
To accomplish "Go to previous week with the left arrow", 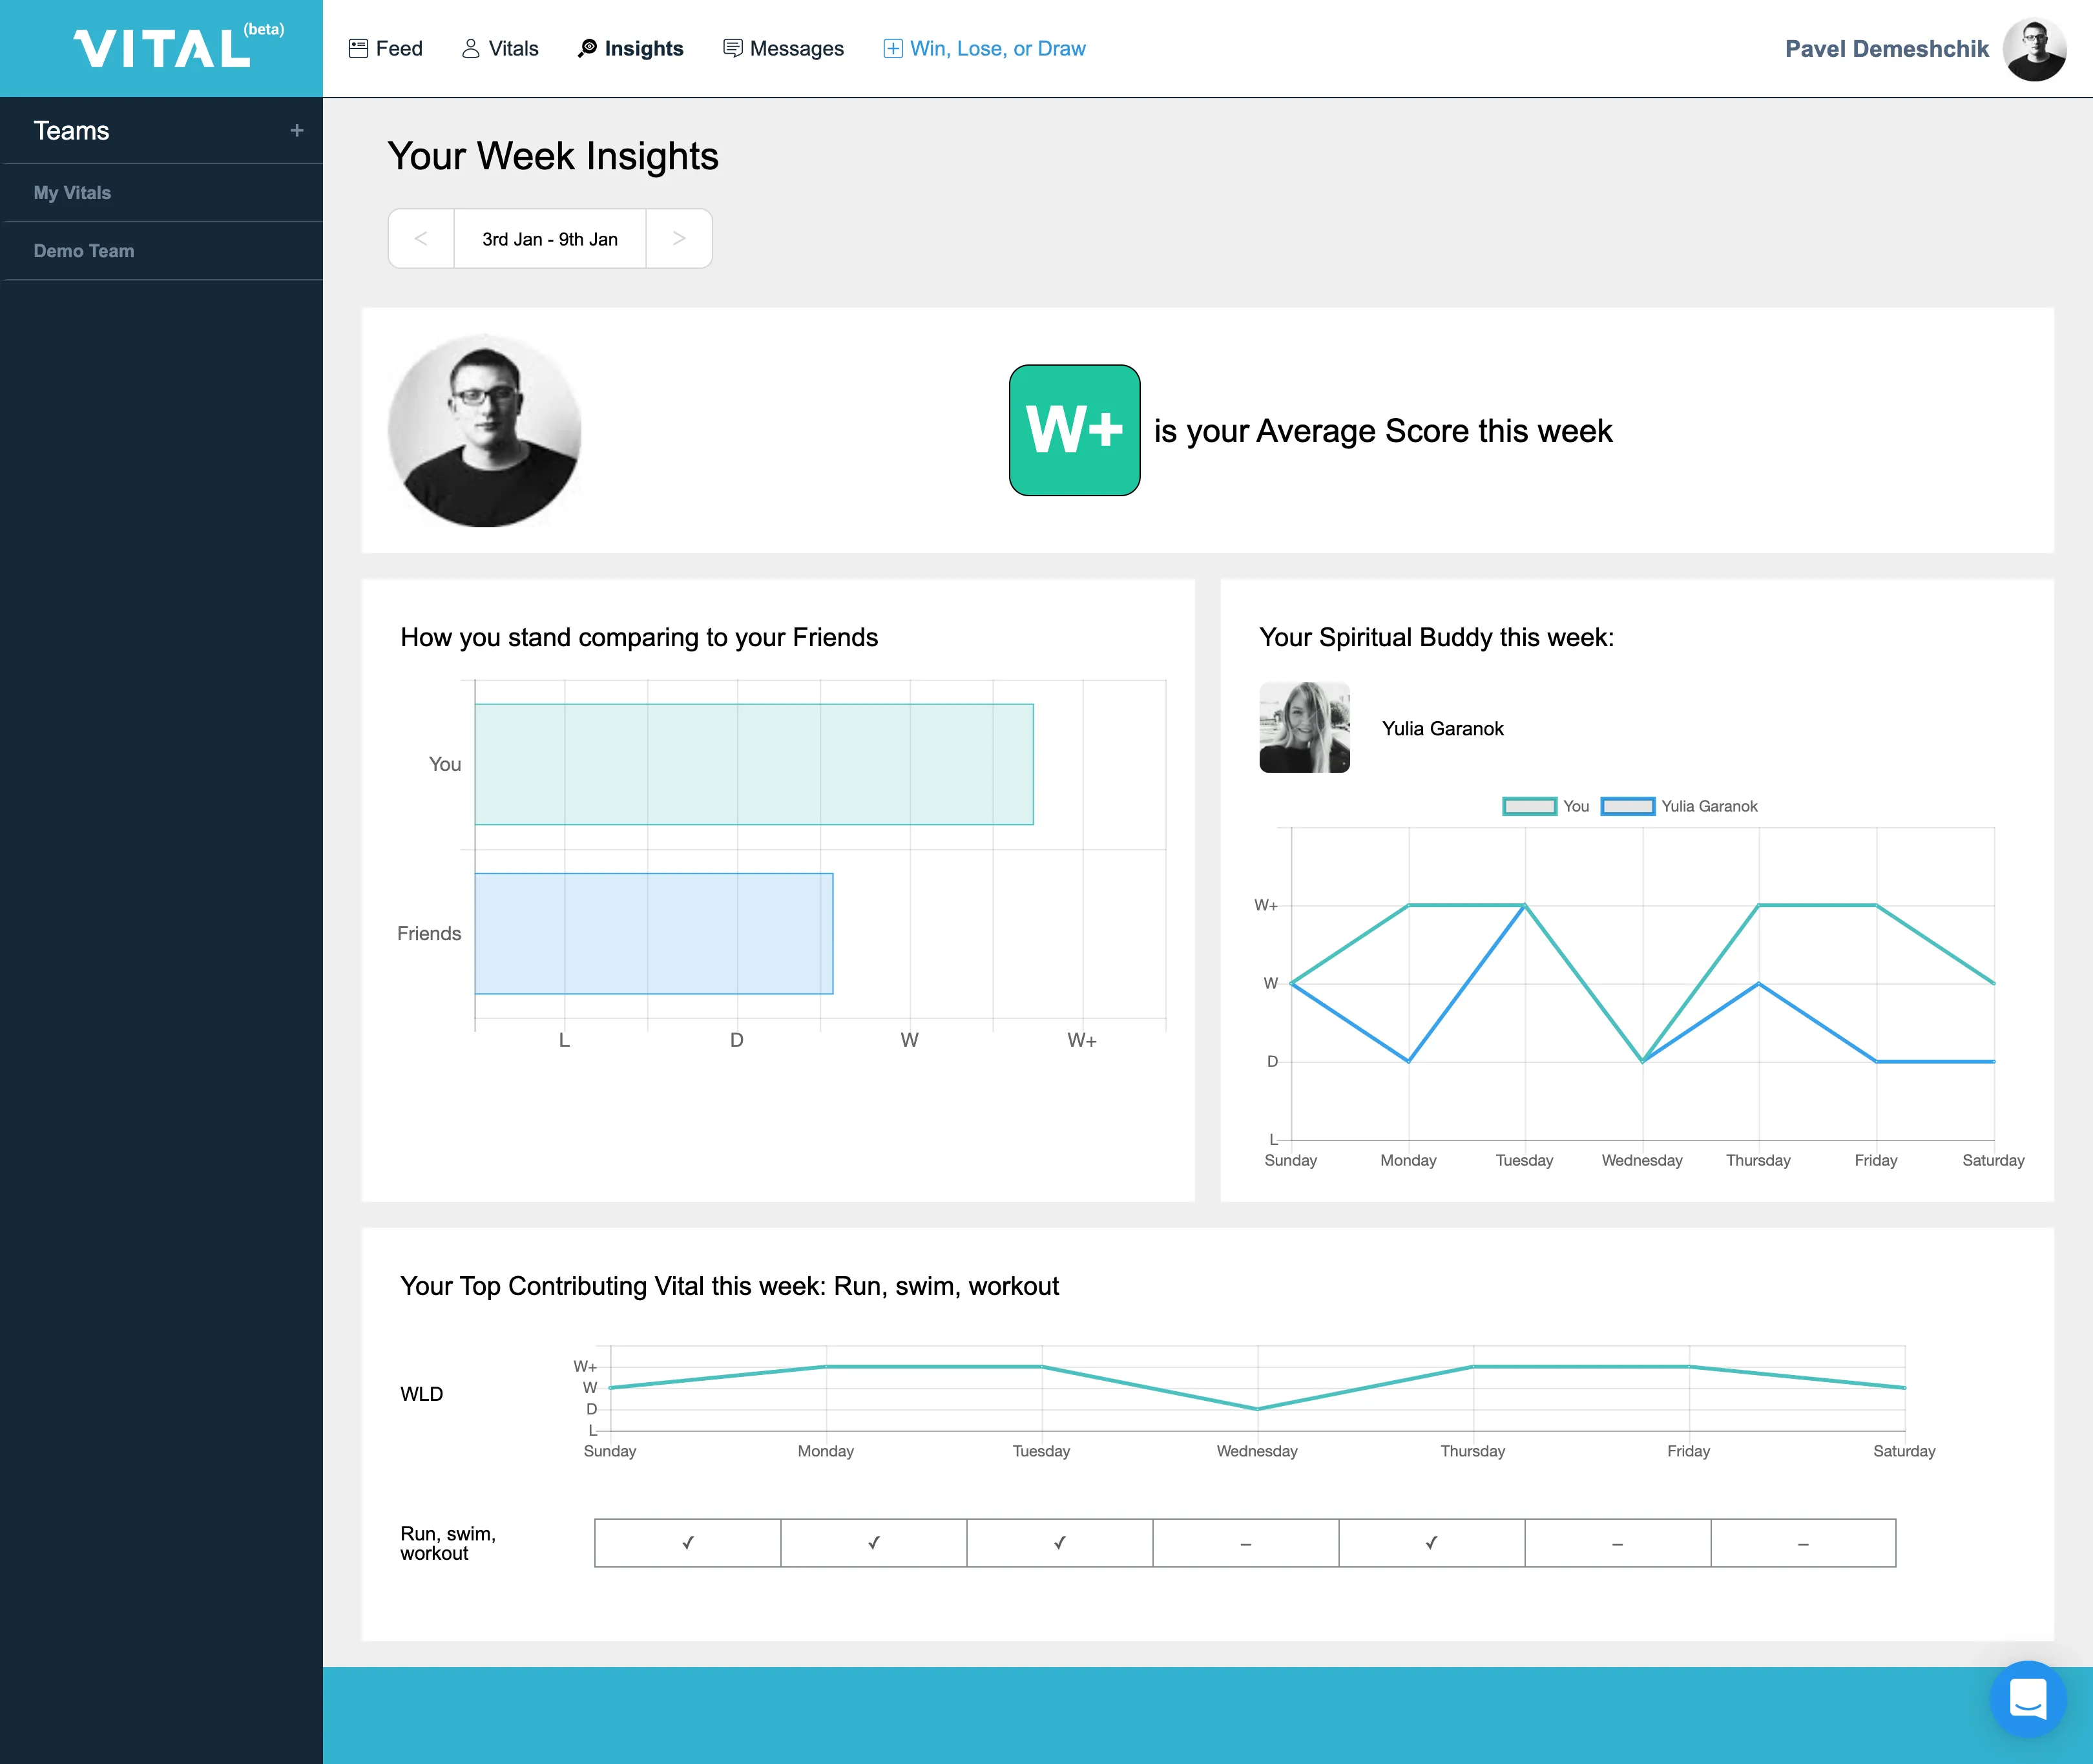I will 421,238.
